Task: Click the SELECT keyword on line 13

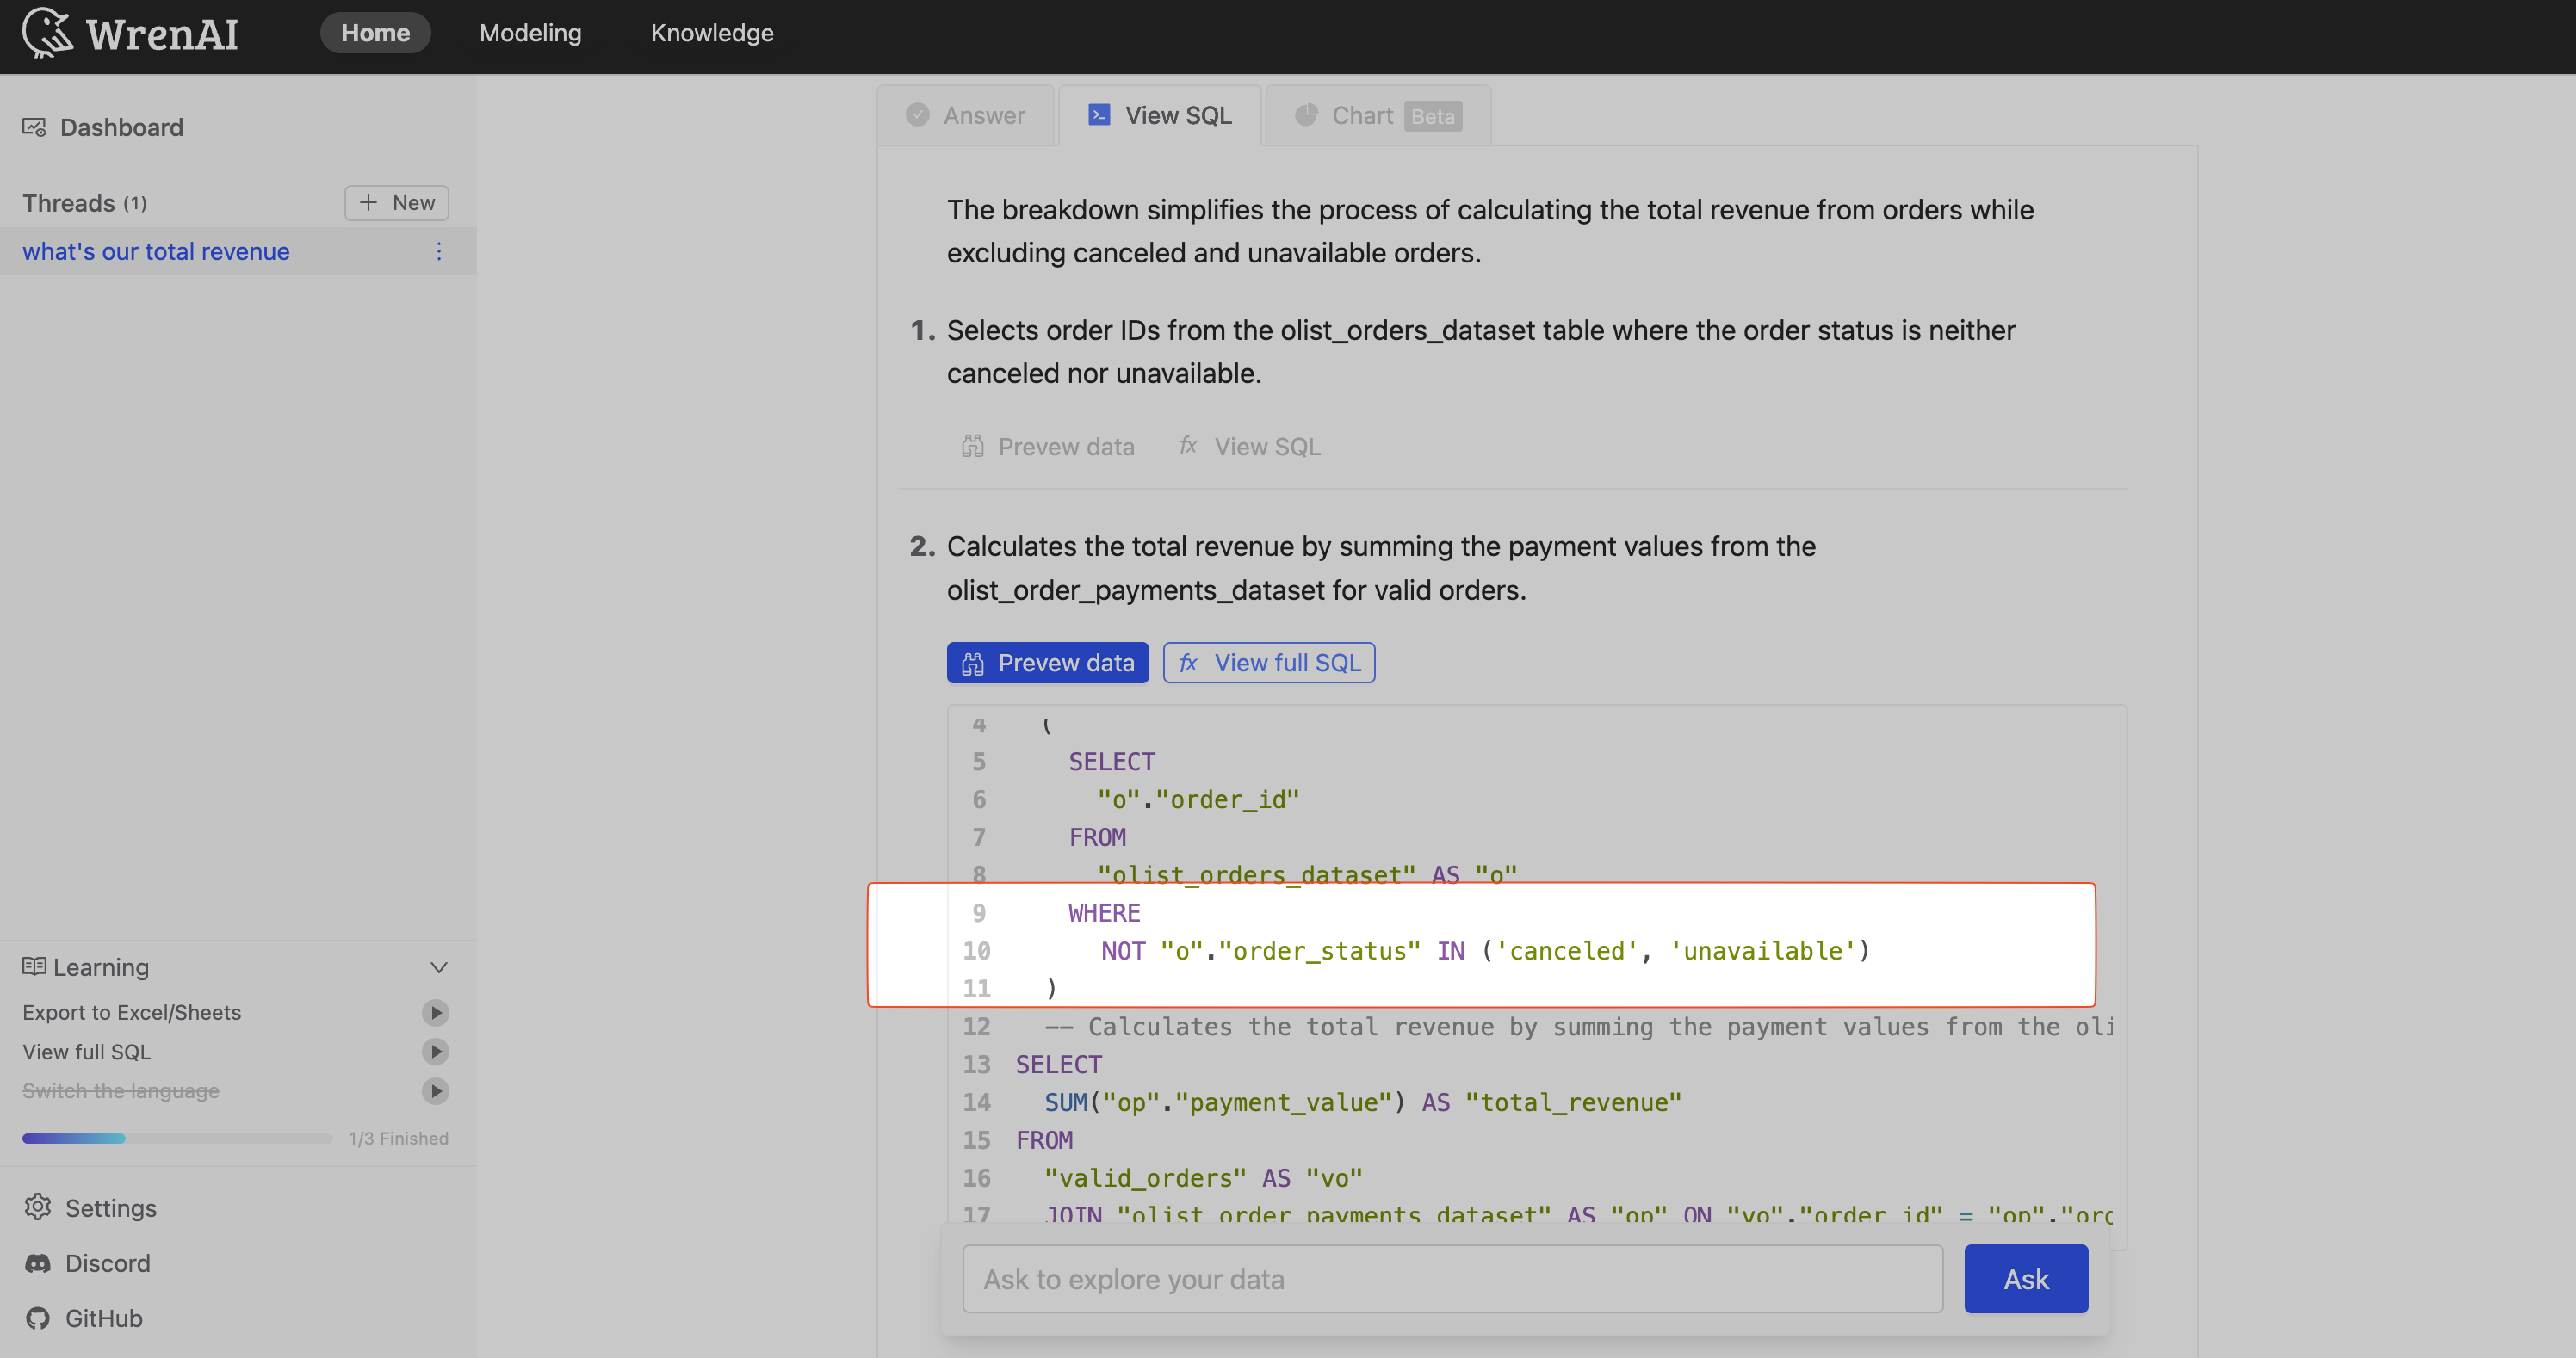Action: point(1058,1065)
